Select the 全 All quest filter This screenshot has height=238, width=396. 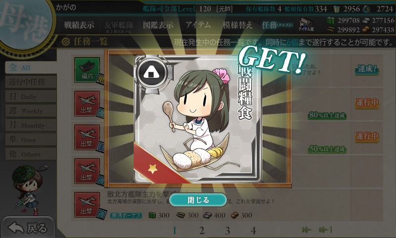(31, 67)
